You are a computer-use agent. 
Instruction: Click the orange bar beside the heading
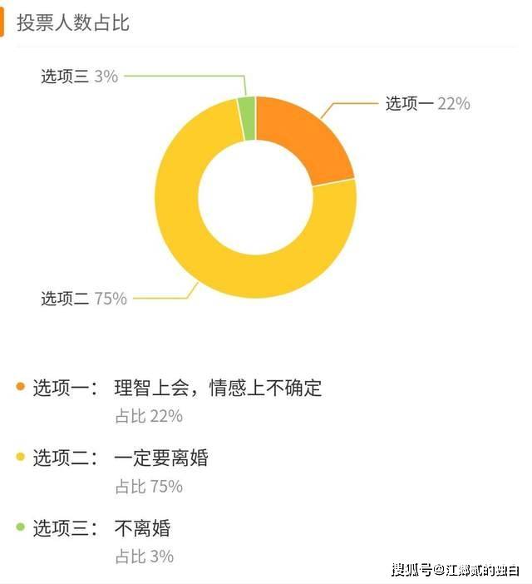click(x=2, y=22)
